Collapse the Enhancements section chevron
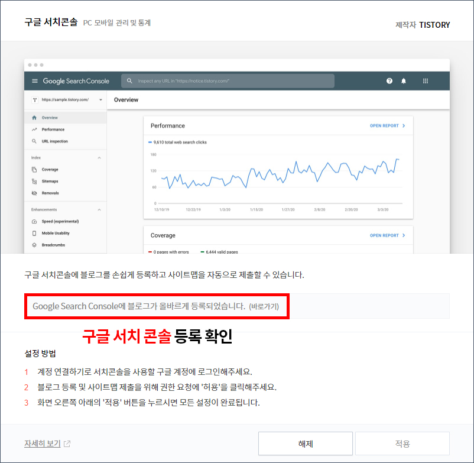474x463 pixels. pos(99,209)
